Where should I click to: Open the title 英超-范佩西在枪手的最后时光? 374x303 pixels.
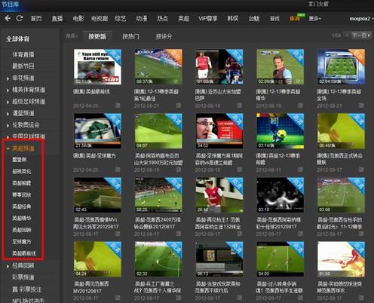[x=340, y=223]
